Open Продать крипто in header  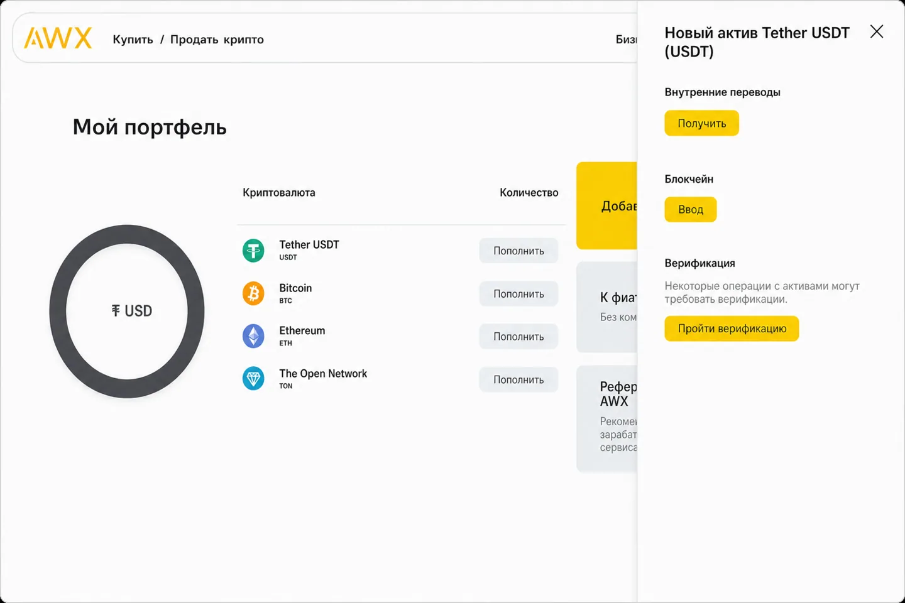click(217, 40)
